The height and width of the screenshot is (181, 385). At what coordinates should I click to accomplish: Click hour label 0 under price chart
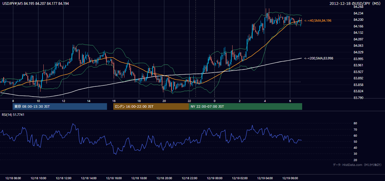pyautogui.click(x=214, y=101)
